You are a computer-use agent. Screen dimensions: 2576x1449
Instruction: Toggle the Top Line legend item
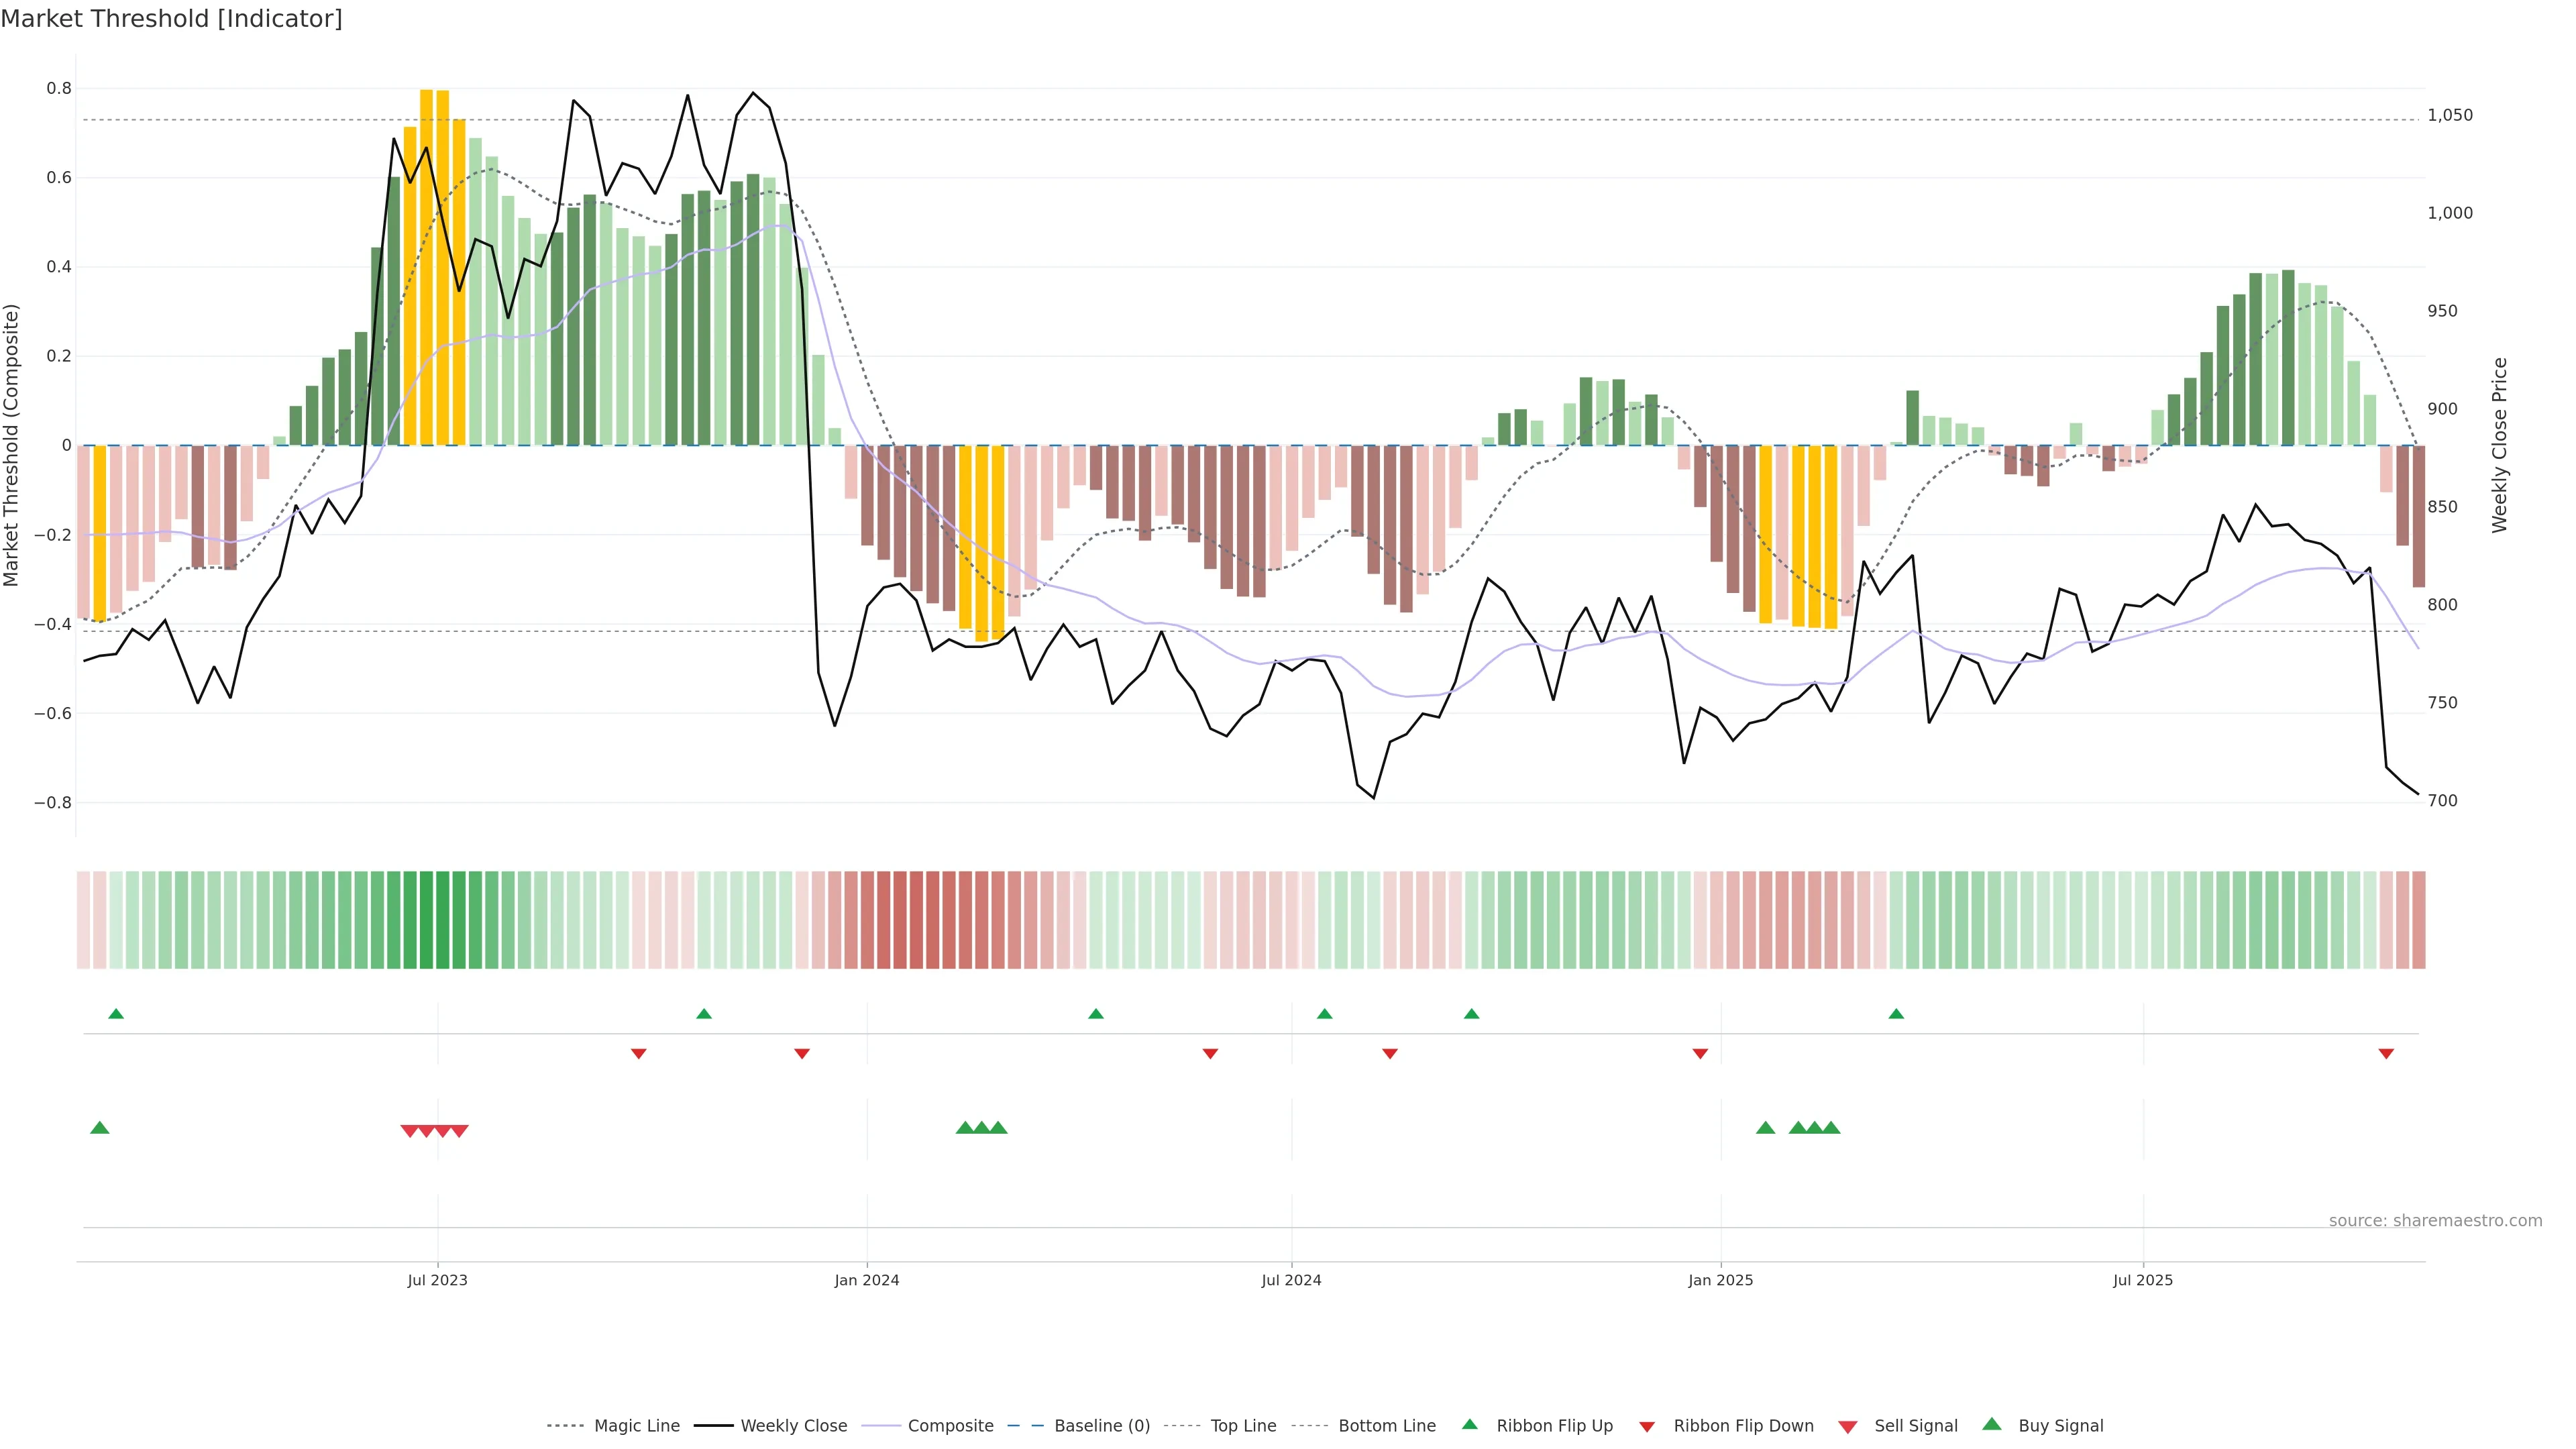click(x=1243, y=1426)
